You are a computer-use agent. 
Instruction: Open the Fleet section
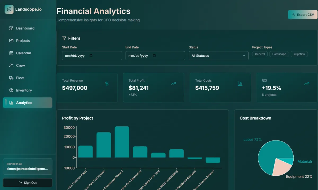28,78
